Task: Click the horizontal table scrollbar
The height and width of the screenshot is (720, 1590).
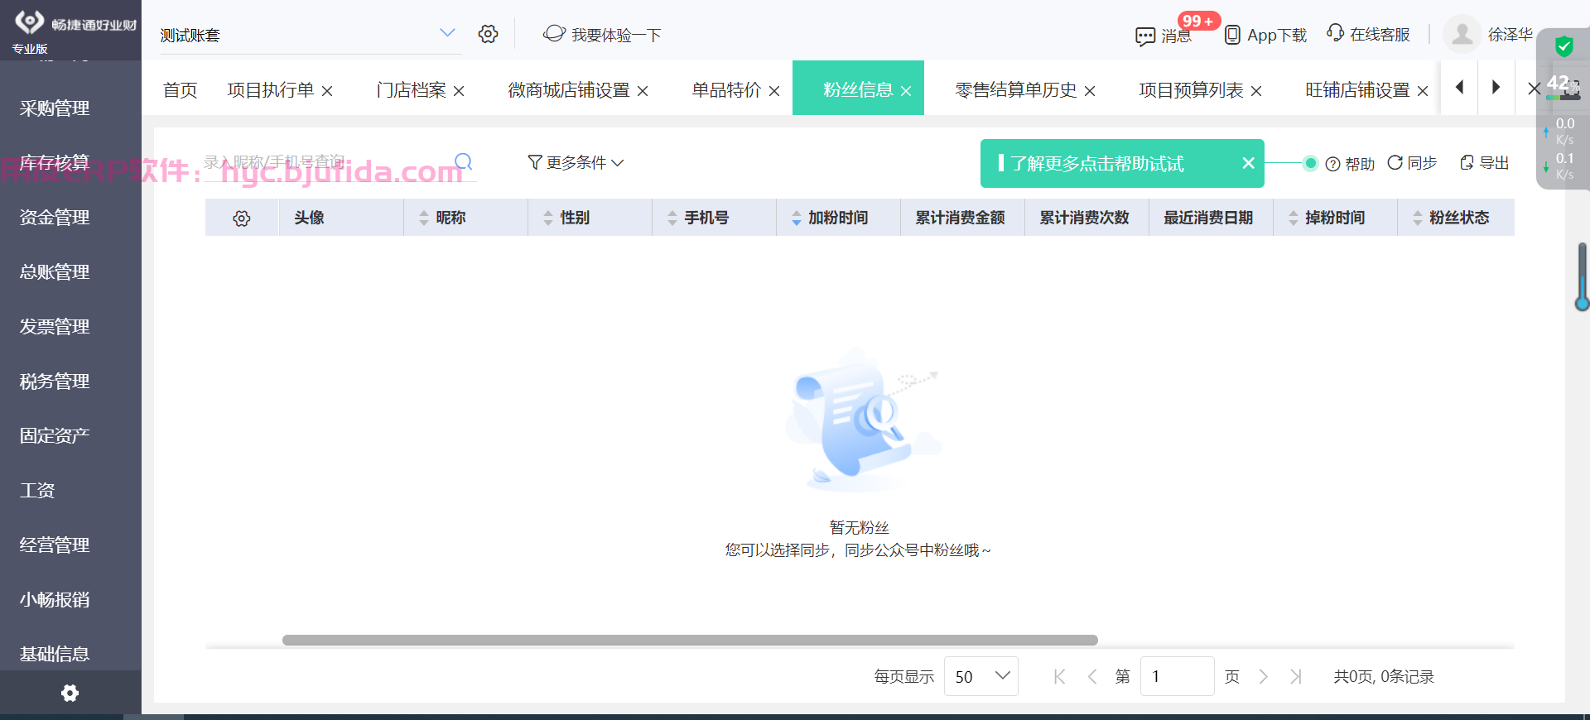Action: [x=690, y=640]
